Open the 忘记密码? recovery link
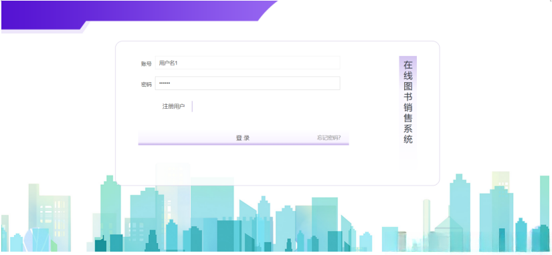The image size is (552, 255). click(329, 138)
